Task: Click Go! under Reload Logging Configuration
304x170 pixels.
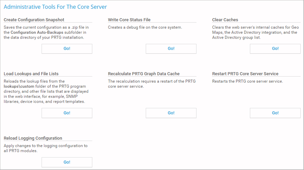Action: pos(67,162)
